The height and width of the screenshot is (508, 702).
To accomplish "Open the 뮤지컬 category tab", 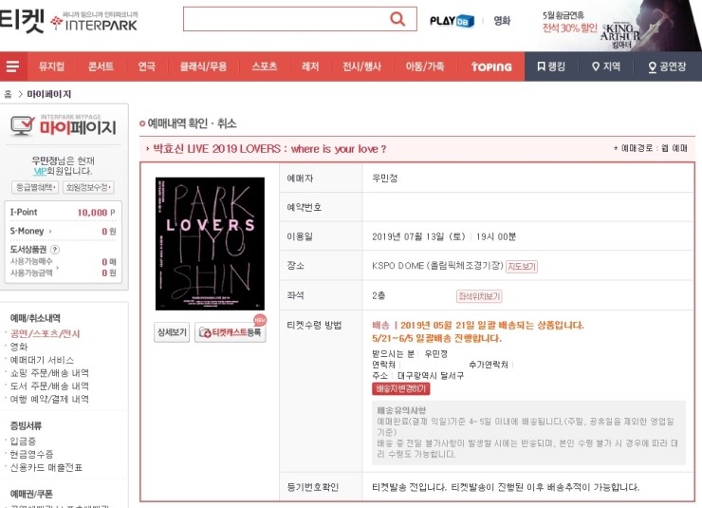I will click(51, 66).
